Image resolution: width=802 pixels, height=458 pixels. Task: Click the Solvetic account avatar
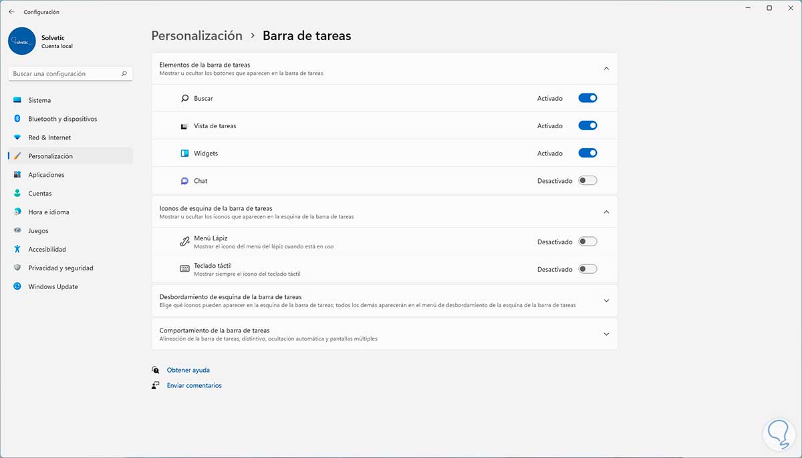point(22,41)
